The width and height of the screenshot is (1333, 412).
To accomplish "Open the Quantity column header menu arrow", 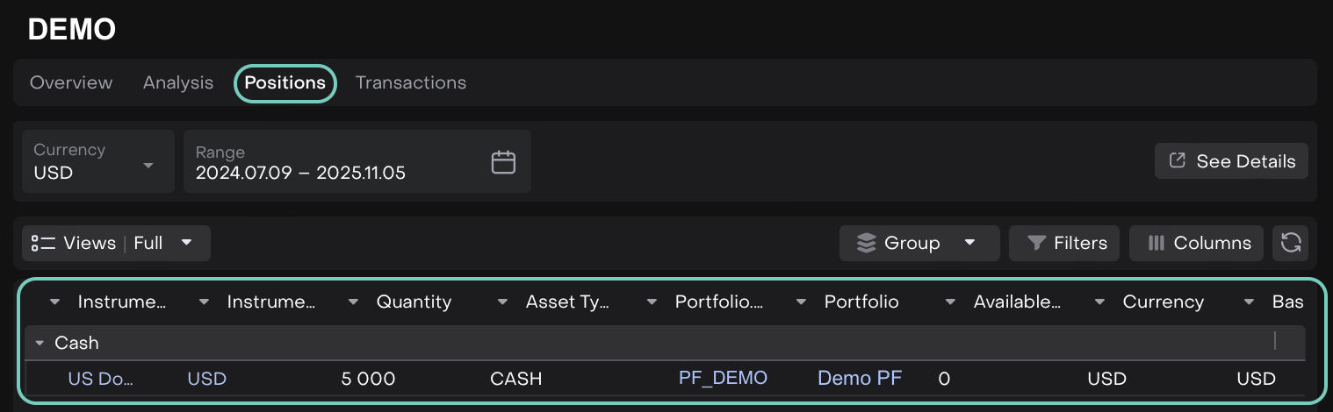I will click(354, 302).
